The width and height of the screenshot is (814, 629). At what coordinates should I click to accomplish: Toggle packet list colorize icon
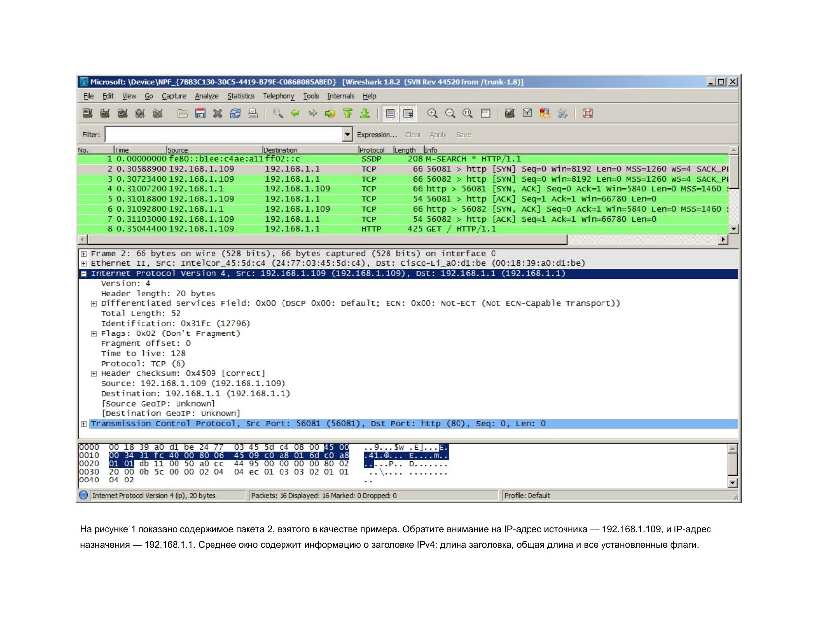pyautogui.click(x=390, y=113)
